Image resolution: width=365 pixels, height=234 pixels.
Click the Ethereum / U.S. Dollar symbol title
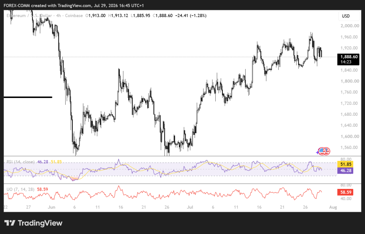pyautogui.click(x=29, y=16)
